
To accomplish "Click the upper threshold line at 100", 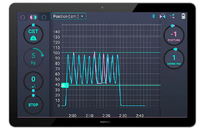I will [x=111, y=52].
